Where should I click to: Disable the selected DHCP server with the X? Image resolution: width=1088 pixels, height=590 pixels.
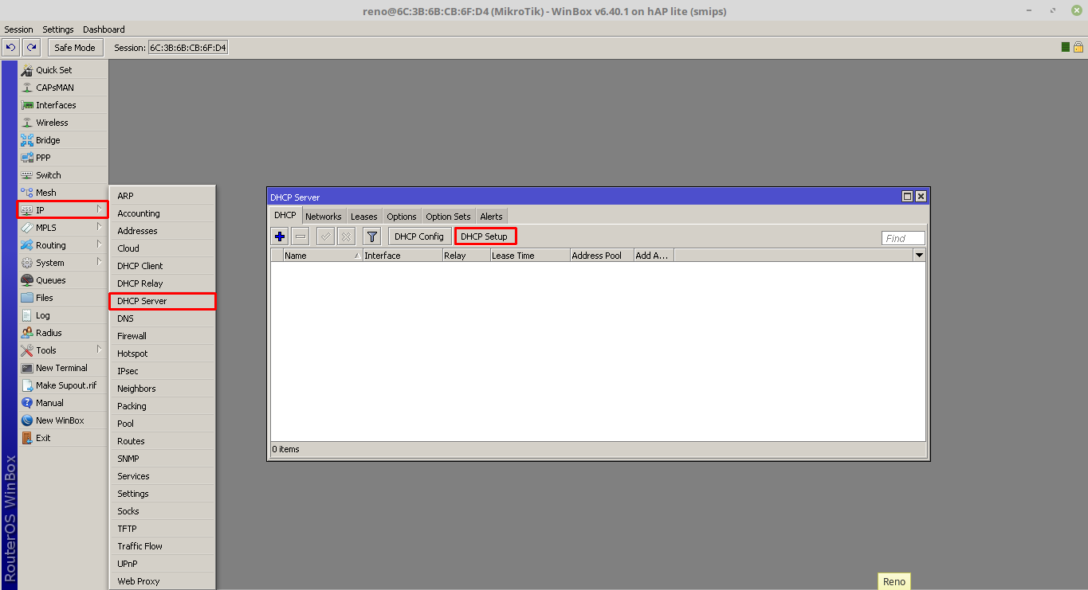click(347, 236)
